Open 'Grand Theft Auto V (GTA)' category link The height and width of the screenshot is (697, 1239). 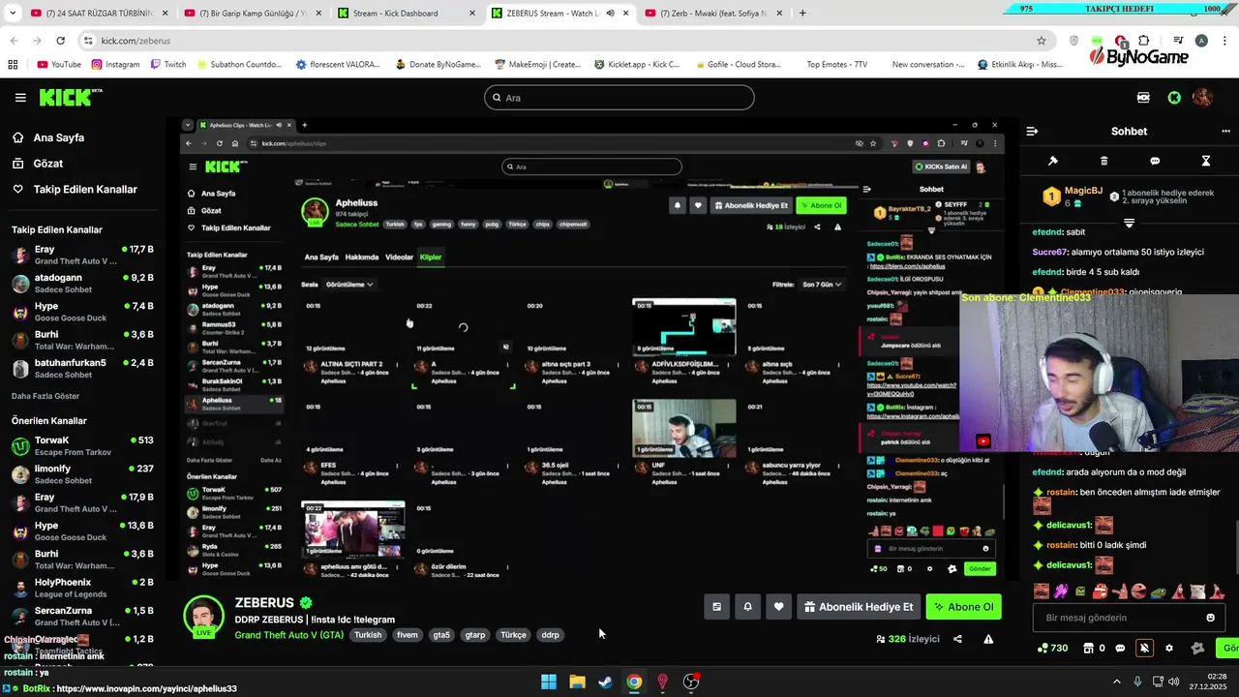(288, 635)
